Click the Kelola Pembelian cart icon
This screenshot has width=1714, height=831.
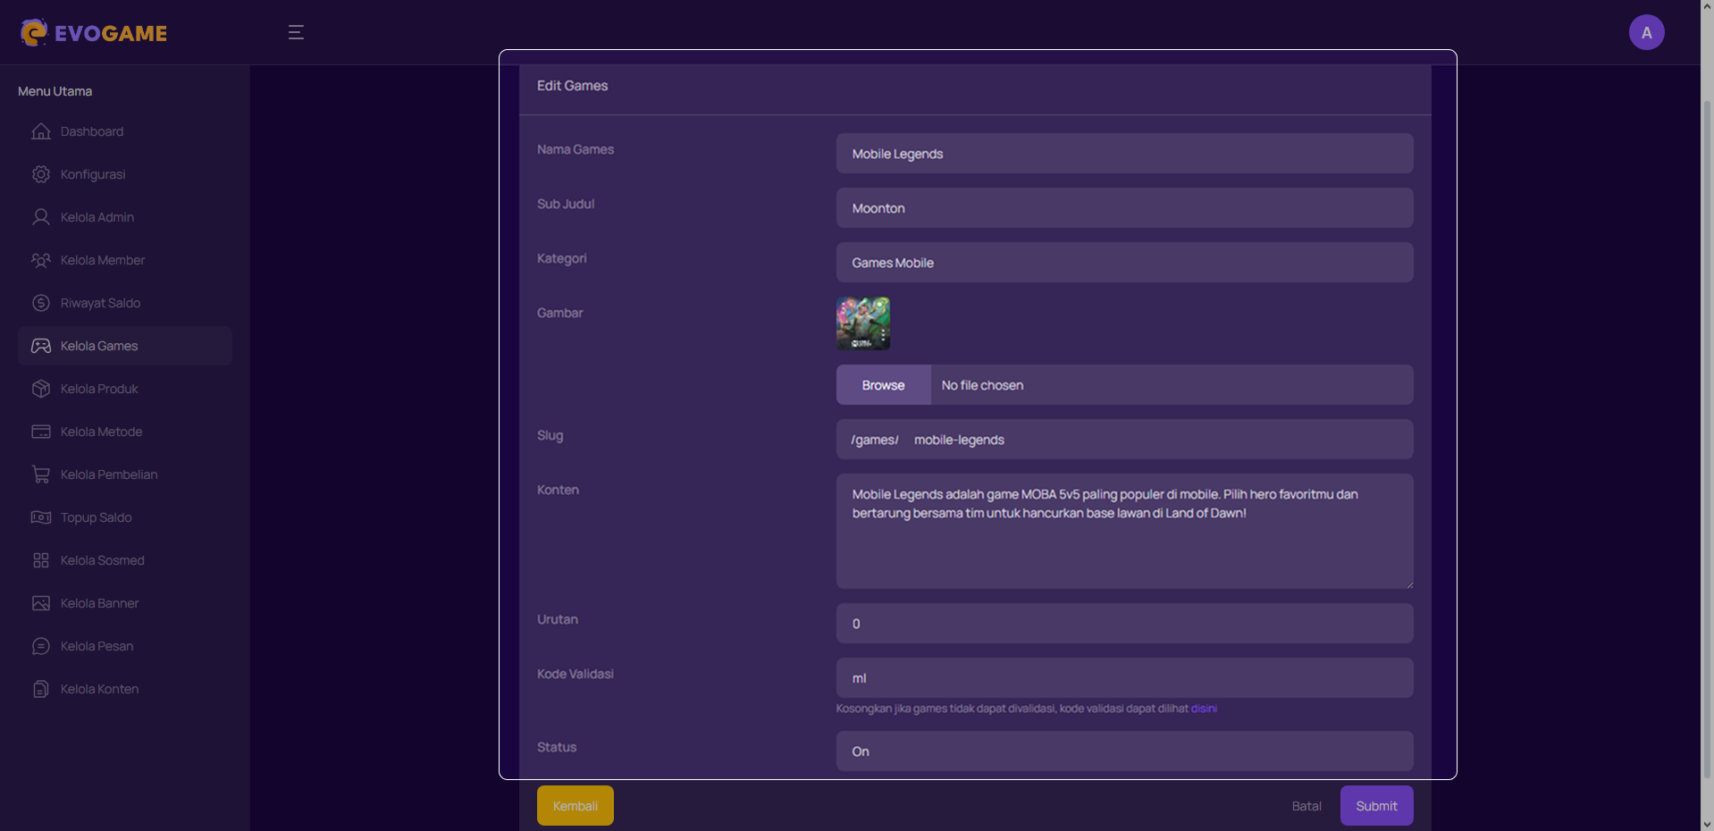pos(41,474)
